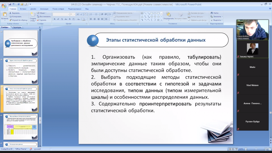The width and height of the screenshot is (272, 153).
Task: Click the Save icon in quick access toolbar
Action: tap(10, 4)
